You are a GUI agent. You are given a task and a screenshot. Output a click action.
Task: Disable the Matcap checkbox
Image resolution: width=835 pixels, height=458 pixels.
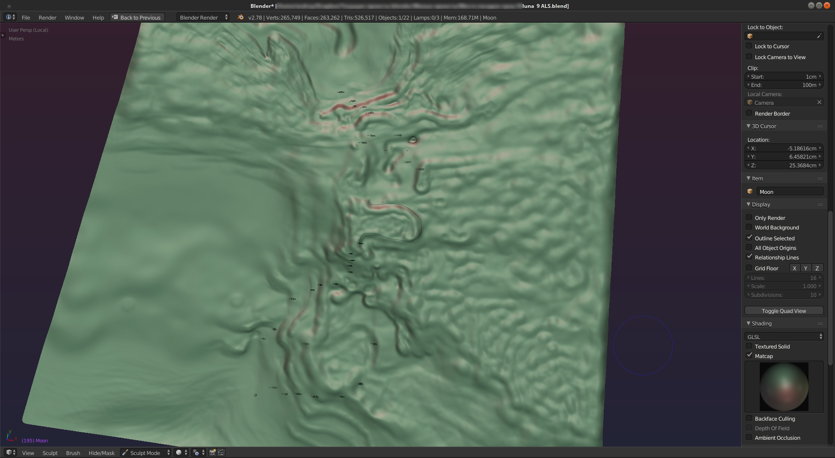tap(749, 355)
